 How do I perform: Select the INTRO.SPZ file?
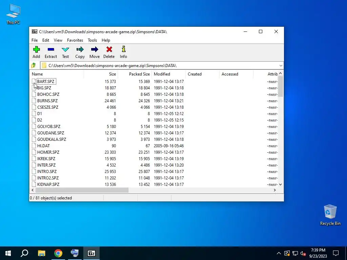click(47, 171)
